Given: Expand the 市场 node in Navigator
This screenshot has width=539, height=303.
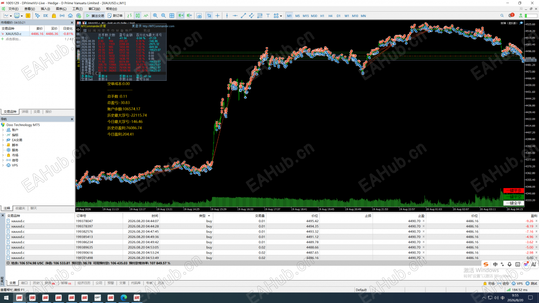Looking at the screenshot, I should (x=3, y=155).
